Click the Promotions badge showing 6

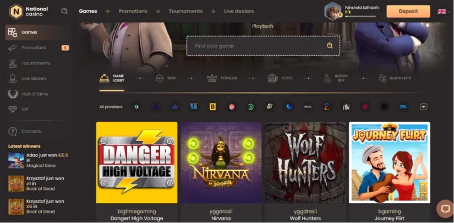(x=65, y=48)
